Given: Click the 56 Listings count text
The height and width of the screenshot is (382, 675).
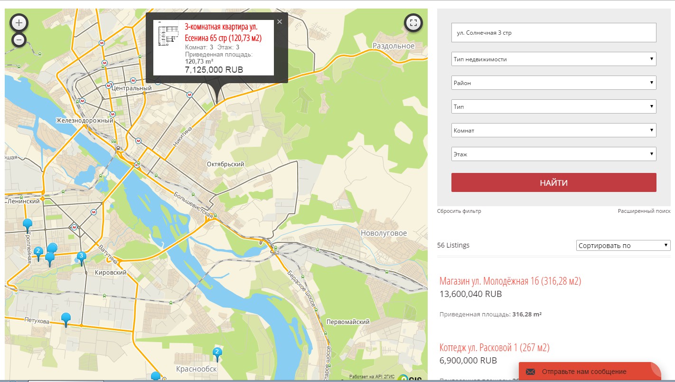Looking at the screenshot, I should [x=453, y=245].
